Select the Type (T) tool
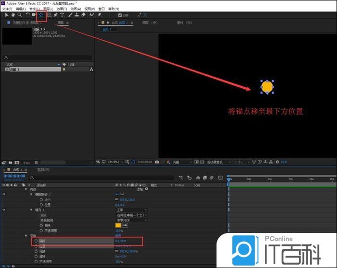 [62, 15]
